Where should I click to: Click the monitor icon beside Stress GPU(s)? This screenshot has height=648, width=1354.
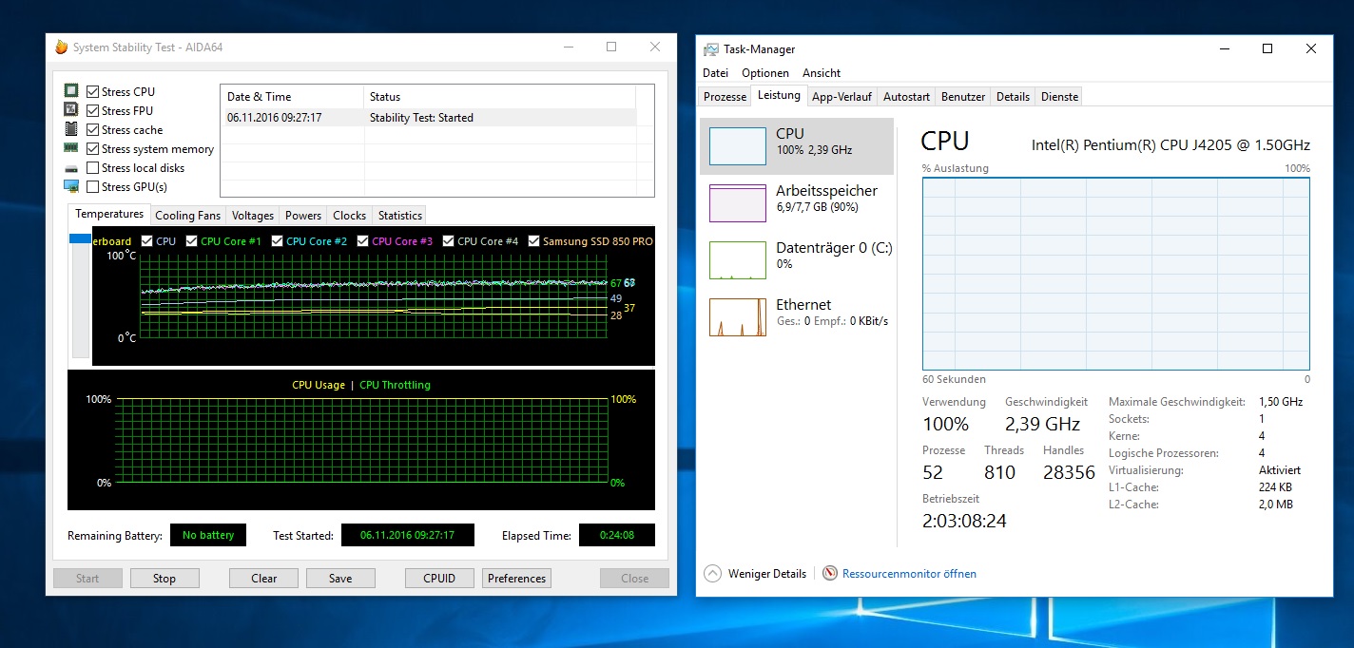pyautogui.click(x=71, y=186)
